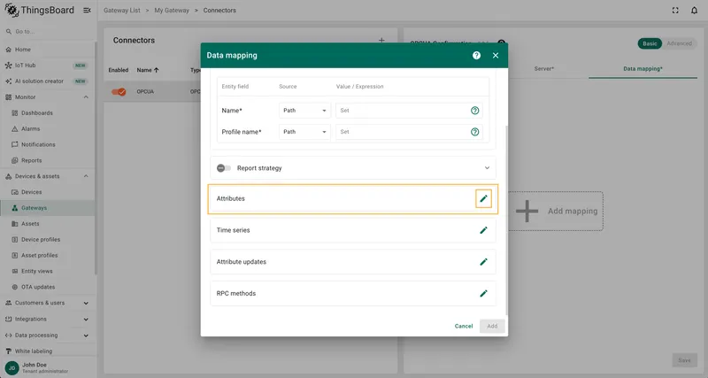The height and width of the screenshot is (378, 708).
Task: Show help for the Profile name value field
Action: click(474, 132)
